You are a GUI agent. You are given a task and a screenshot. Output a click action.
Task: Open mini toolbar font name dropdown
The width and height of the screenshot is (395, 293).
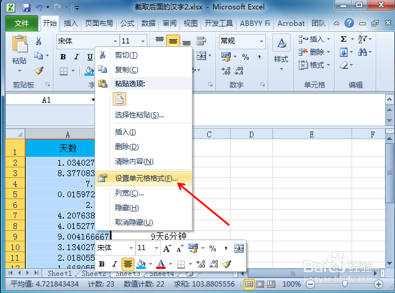point(131,248)
